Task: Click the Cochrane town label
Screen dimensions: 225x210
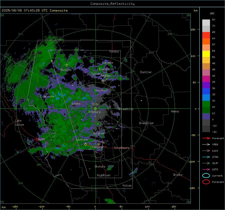Action: point(82,140)
